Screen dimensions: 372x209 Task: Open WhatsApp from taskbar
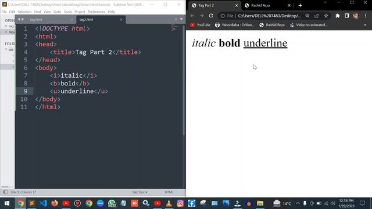112,203
